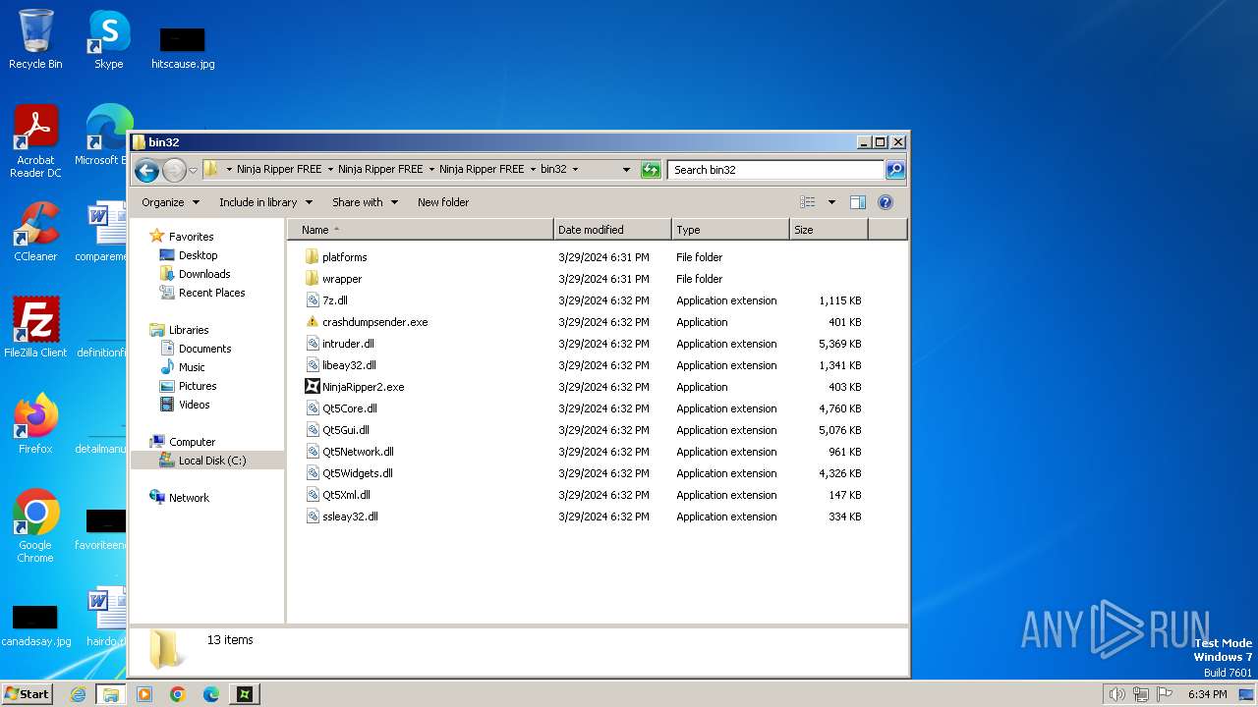Select Qt5Widgets.dll file
This screenshot has height=707, width=1258.
350,473
